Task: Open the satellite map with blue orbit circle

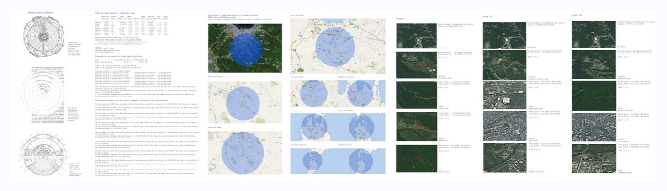Action: pos(245,48)
